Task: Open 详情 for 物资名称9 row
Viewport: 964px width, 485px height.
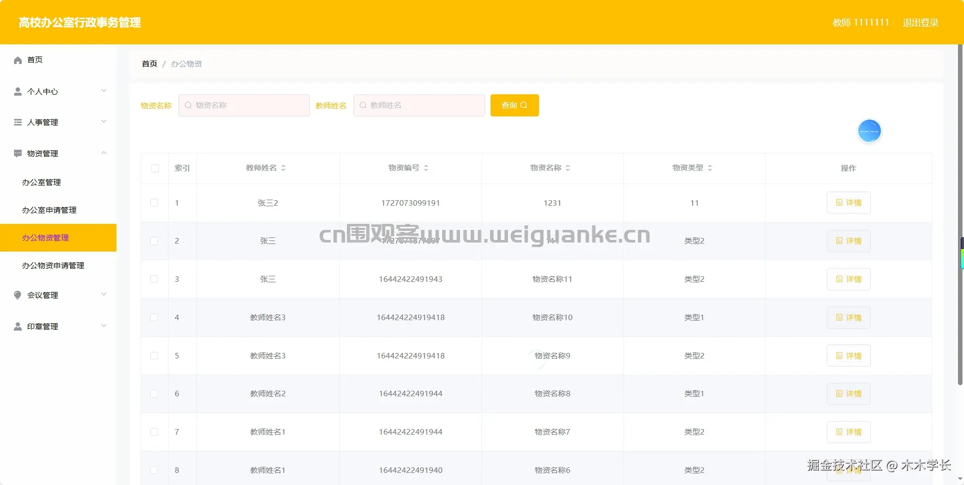Action: (x=849, y=356)
